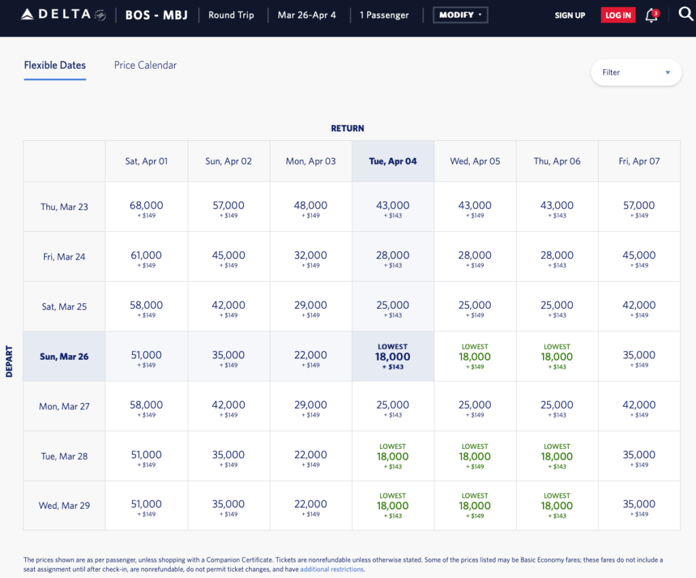Expand the Modify dropdown
This screenshot has width=696, height=578.
[x=460, y=15]
